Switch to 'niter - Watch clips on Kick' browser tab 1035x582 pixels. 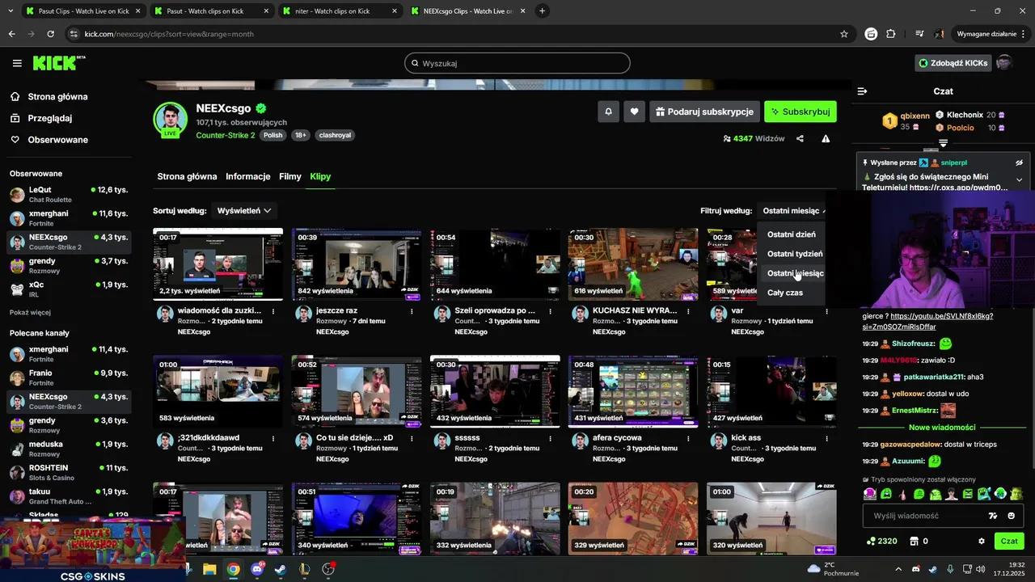pos(340,11)
